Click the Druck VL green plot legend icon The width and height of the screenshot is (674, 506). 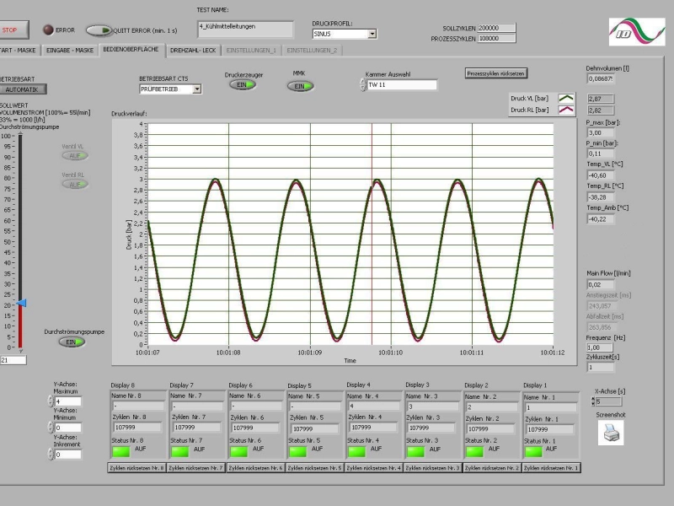pyautogui.click(x=566, y=99)
